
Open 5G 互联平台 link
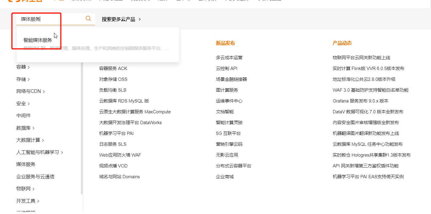(x=228, y=133)
